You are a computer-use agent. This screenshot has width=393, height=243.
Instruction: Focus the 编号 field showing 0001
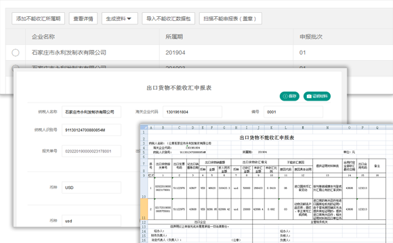(x=293, y=112)
